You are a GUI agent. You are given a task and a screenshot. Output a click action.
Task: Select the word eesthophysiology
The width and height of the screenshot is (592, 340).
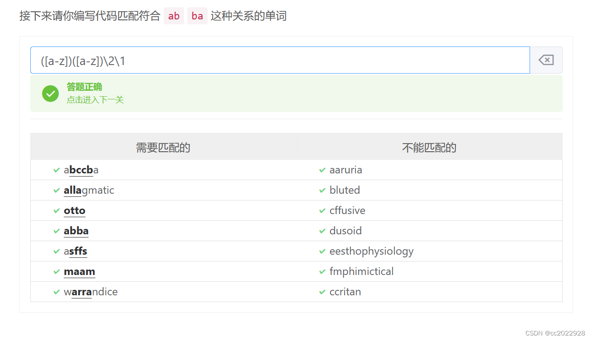371,252
